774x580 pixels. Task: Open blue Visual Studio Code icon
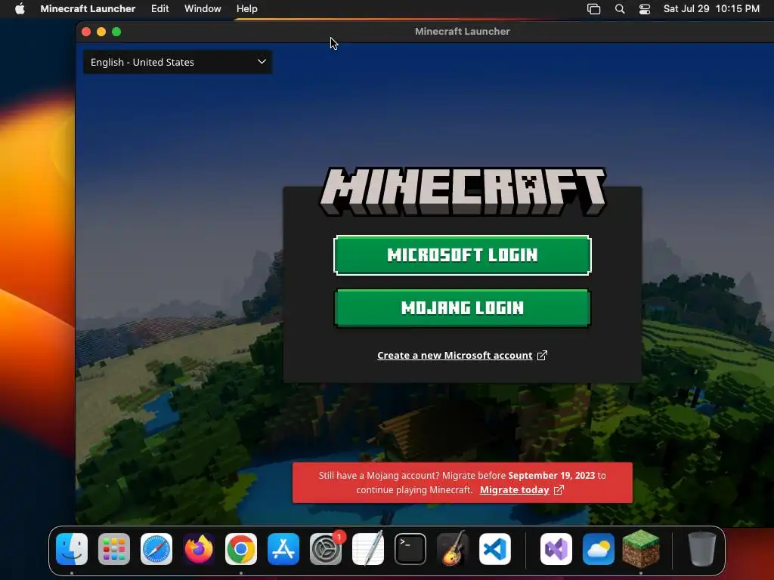[x=495, y=549]
